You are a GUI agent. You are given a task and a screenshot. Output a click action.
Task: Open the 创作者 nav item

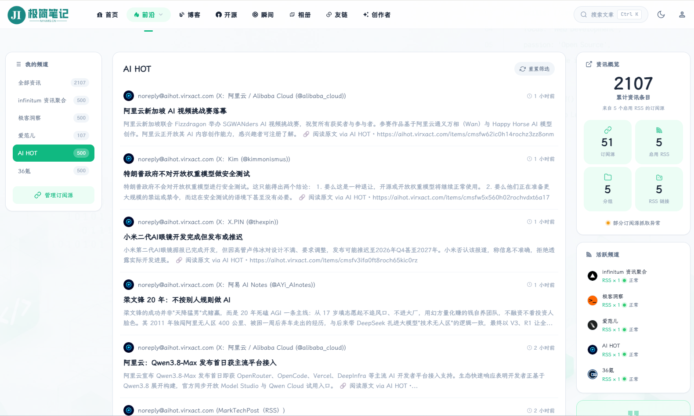point(376,14)
